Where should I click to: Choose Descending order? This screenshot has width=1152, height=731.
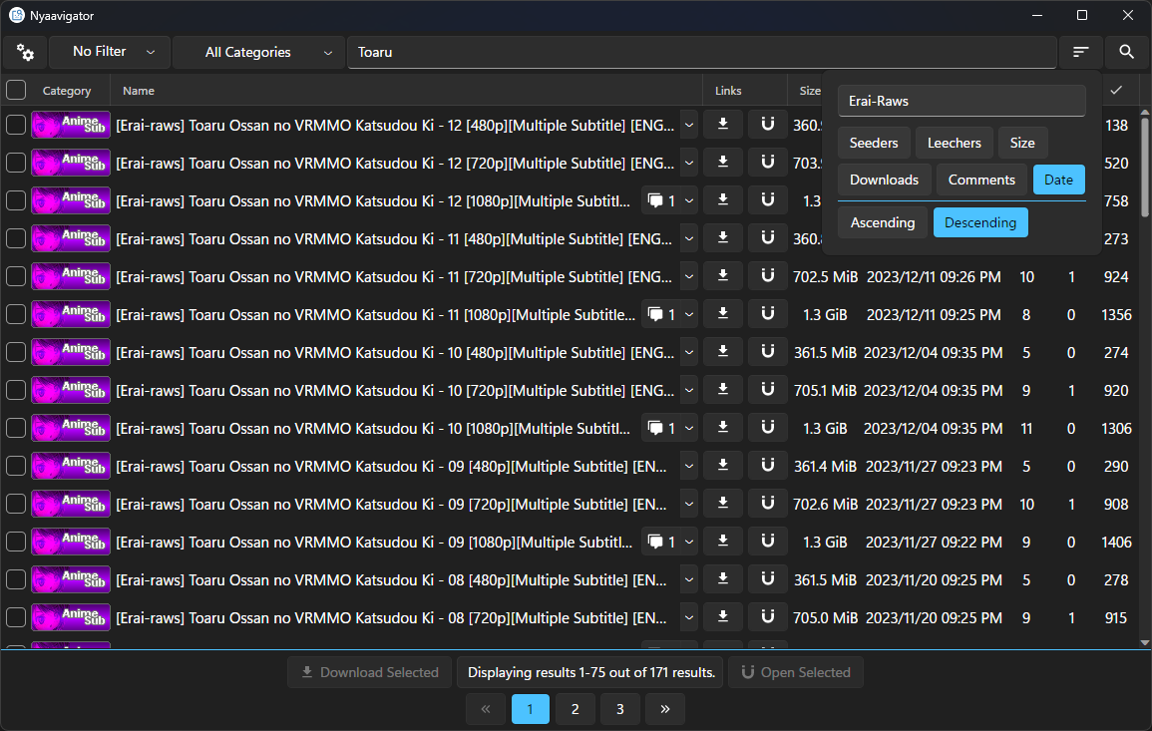(x=980, y=222)
